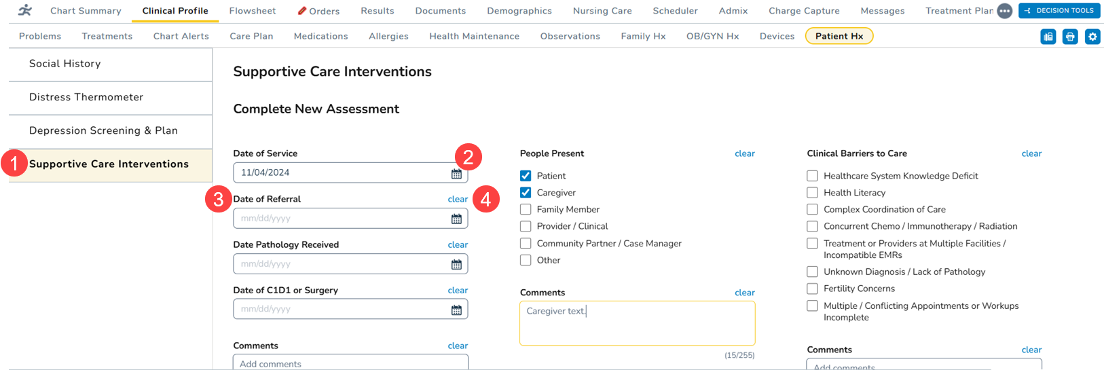This screenshot has height=370, width=1104.
Task: Click the Decision Tools button
Action: coord(1059,11)
